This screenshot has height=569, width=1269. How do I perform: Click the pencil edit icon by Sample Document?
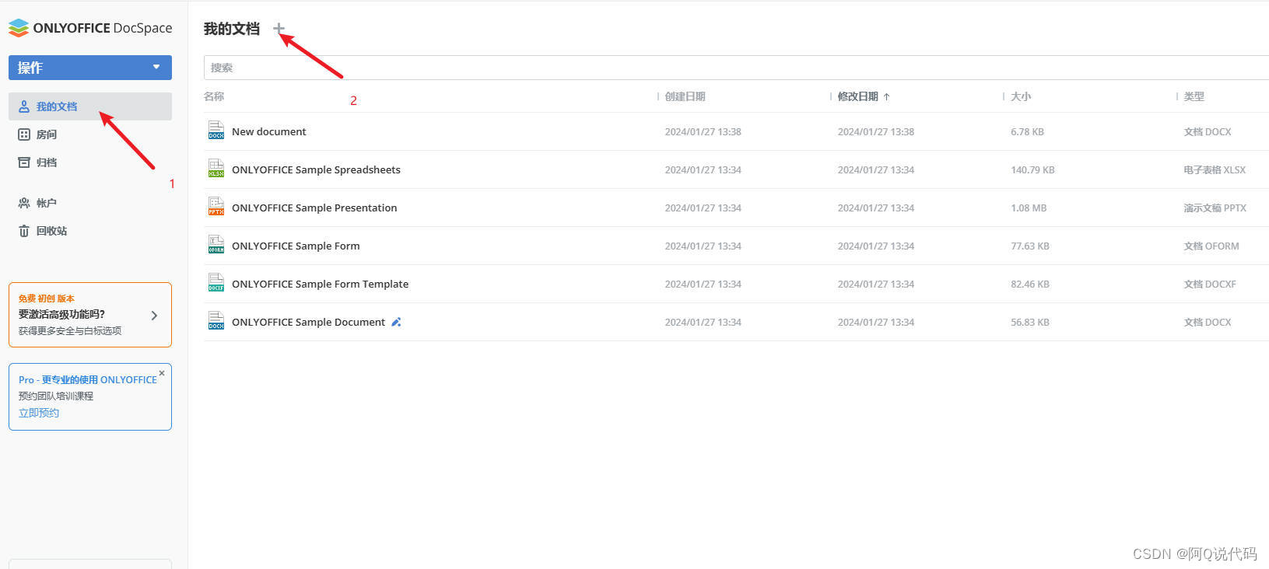(x=396, y=322)
